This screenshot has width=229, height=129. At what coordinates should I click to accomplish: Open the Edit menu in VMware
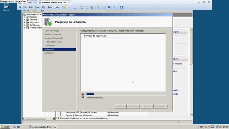[31, 7]
